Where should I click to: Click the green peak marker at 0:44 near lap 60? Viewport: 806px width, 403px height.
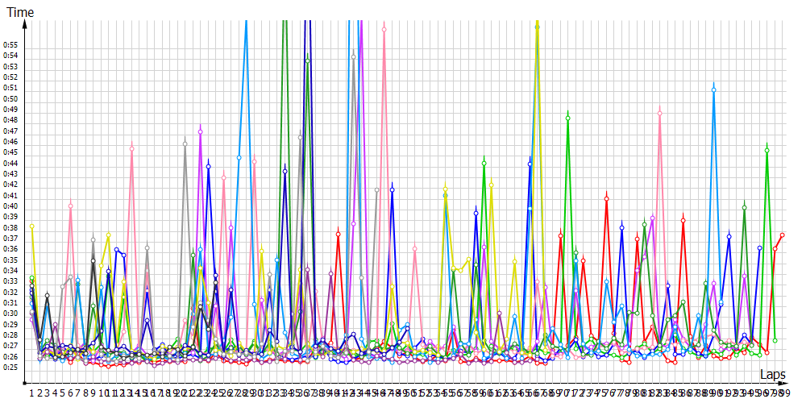click(484, 163)
